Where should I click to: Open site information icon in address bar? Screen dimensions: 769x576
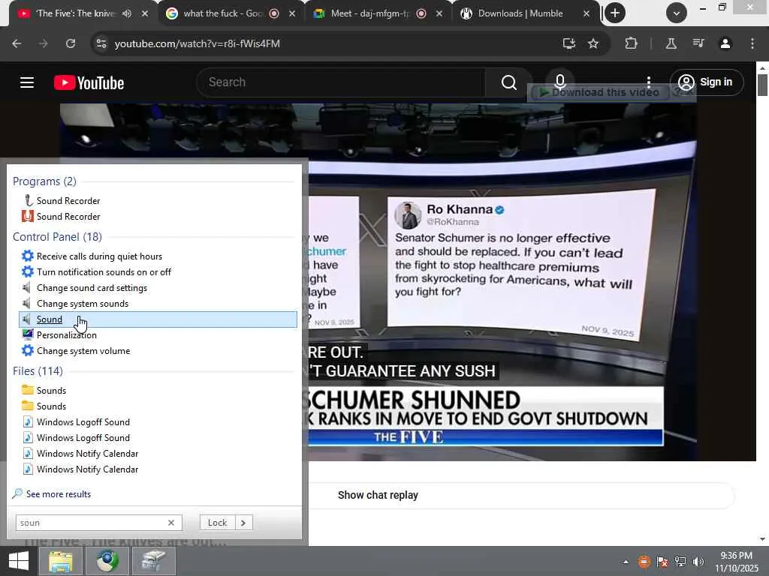click(101, 43)
